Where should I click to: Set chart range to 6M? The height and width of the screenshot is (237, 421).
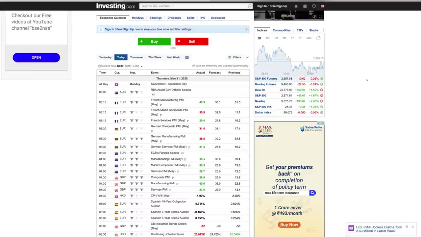[x=284, y=38]
